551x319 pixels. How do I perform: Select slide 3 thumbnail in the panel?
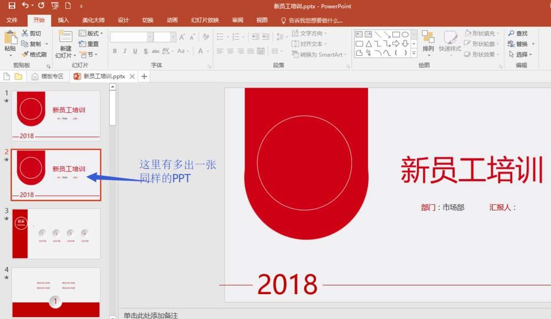(55, 233)
